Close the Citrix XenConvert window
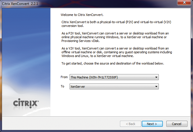Viewport: 193px width, 132px height. pyautogui.click(x=184, y=3)
